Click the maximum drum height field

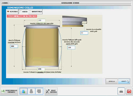point(14,46)
